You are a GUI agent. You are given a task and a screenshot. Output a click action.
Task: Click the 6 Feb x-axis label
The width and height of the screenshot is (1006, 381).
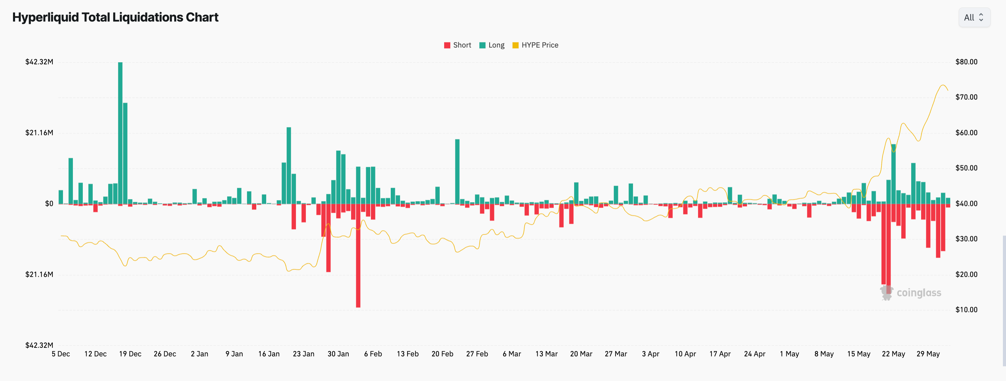click(x=373, y=354)
